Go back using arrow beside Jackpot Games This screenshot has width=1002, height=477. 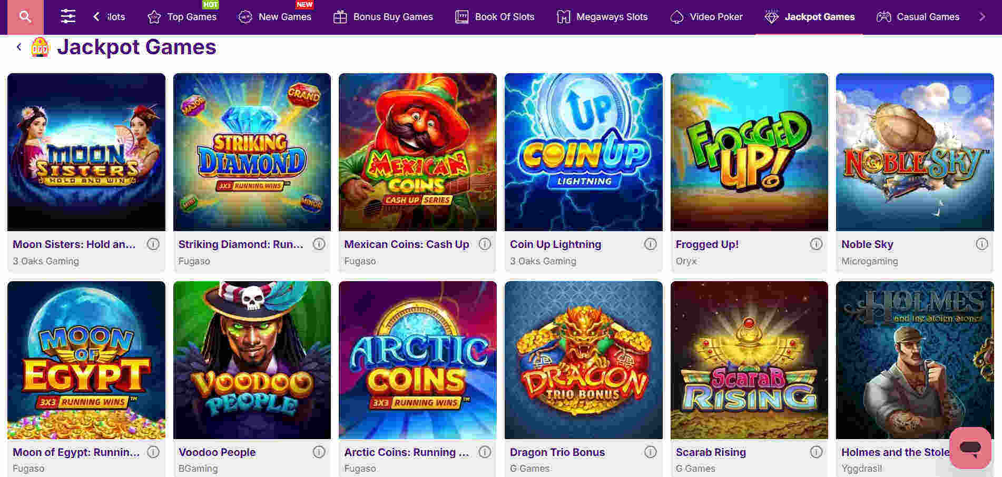(19, 47)
